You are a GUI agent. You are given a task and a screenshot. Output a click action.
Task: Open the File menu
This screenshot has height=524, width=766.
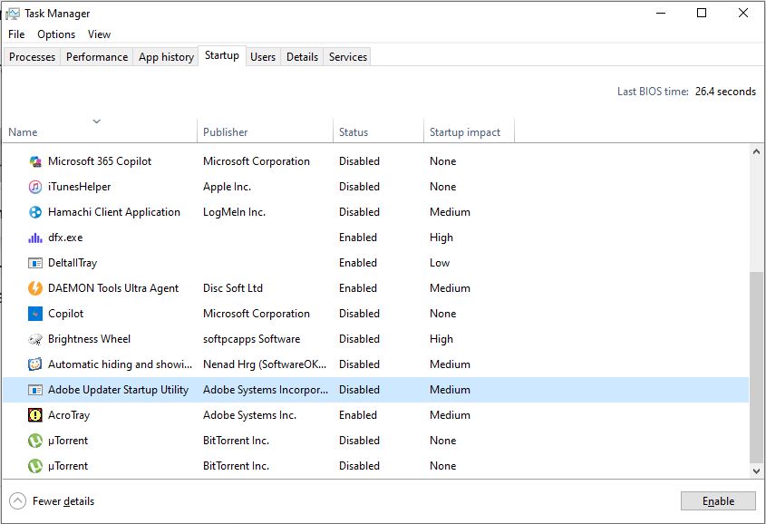16,34
